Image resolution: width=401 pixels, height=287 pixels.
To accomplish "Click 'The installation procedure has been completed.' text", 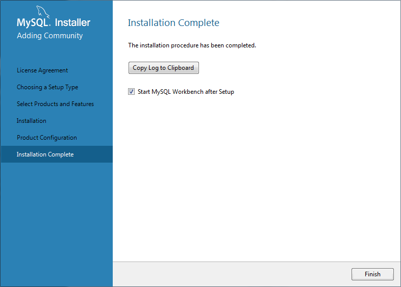I will pyautogui.click(x=192, y=45).
